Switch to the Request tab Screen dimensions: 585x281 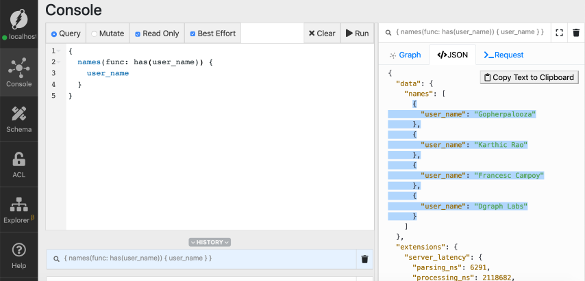click(x=503, y=55)
